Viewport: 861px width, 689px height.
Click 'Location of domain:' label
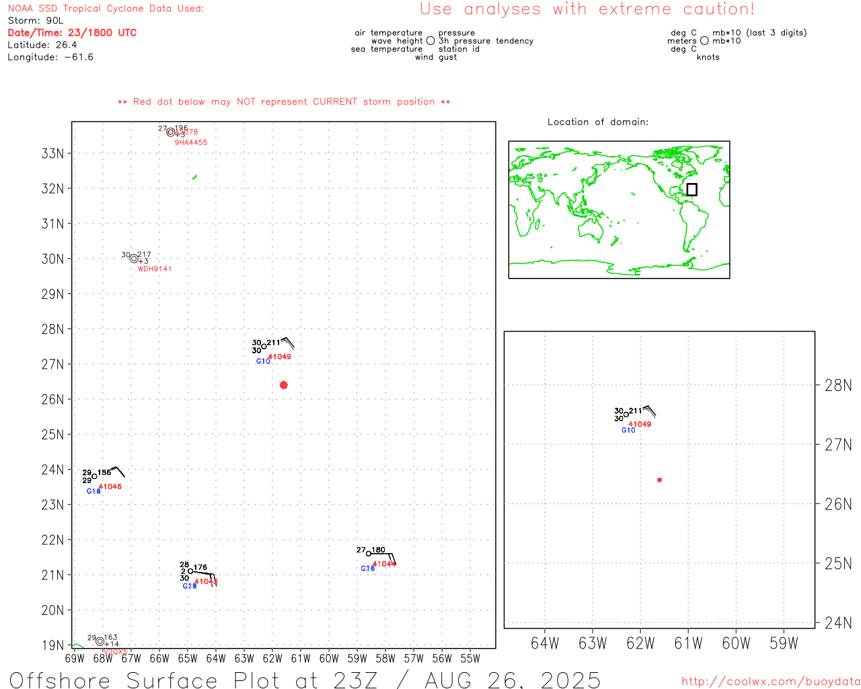point(598,122)
